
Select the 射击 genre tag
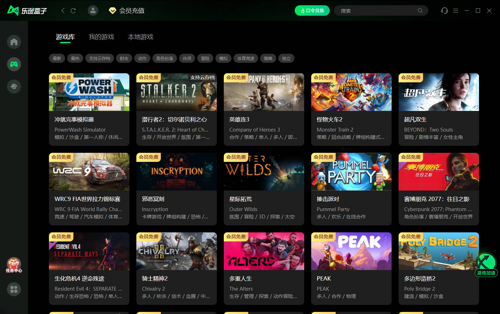(124, 58)
